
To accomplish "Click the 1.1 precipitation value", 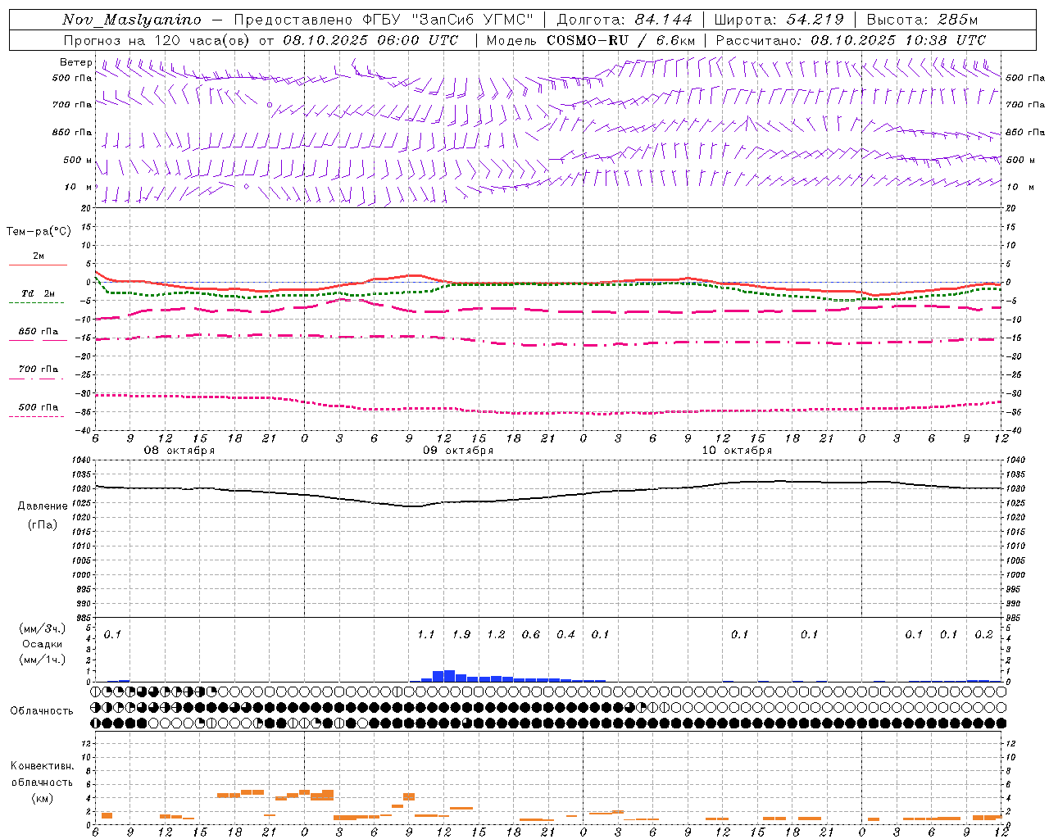I will (426, 635).
